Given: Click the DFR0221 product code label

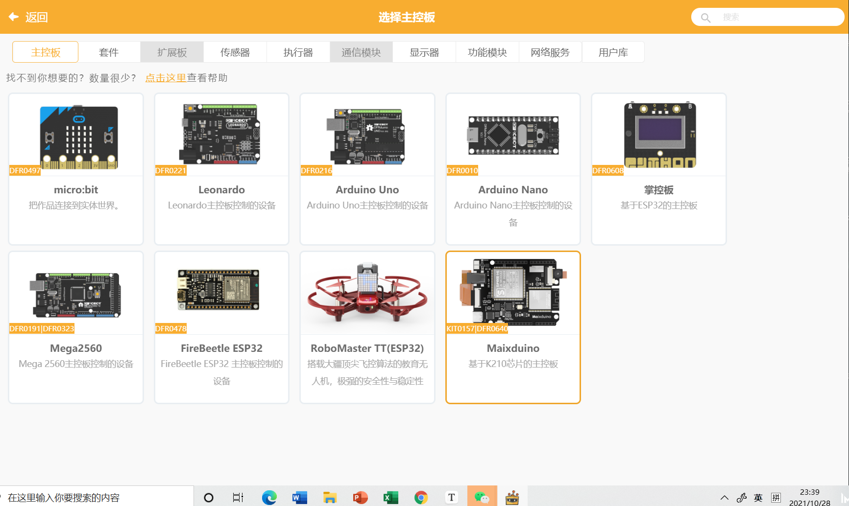Looking at the screenshot, I should pyautogui.click(x=170, y=170).
